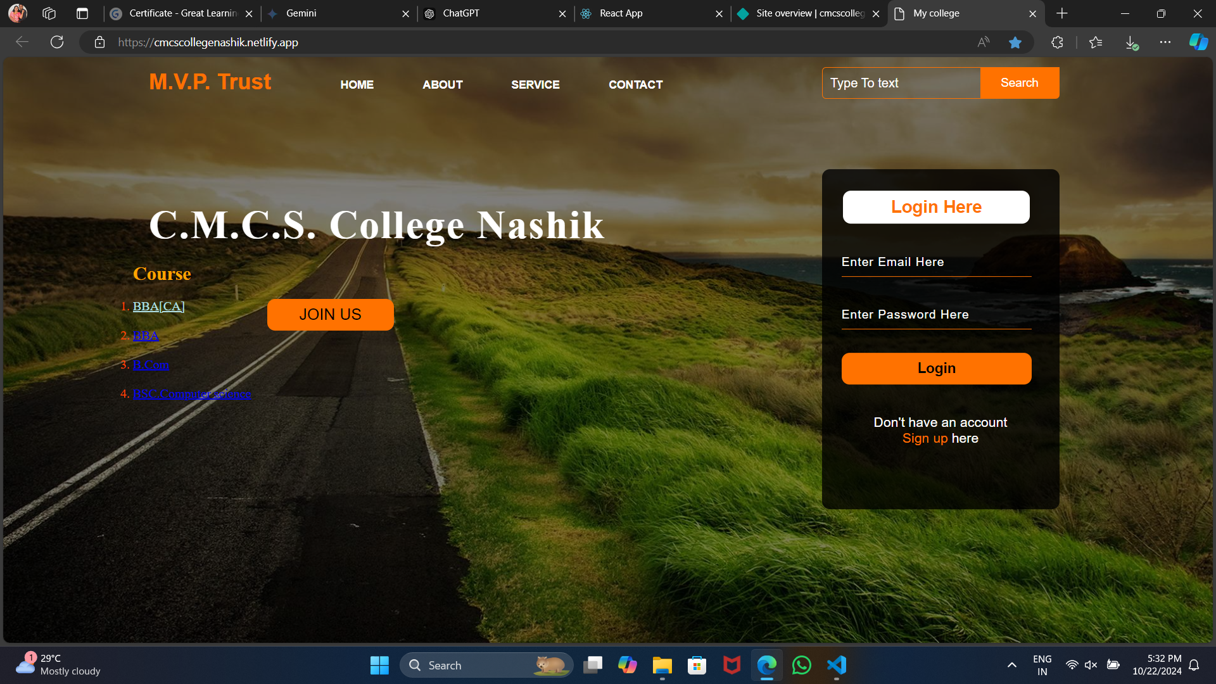Show hidden system tray icons
The width and height of the screenshot is (1216, 684).
coord(1012,665)
